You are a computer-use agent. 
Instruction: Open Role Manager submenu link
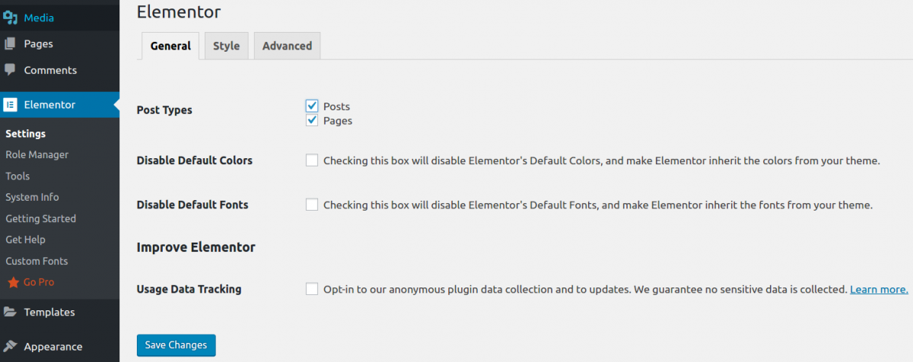(37, 155)
